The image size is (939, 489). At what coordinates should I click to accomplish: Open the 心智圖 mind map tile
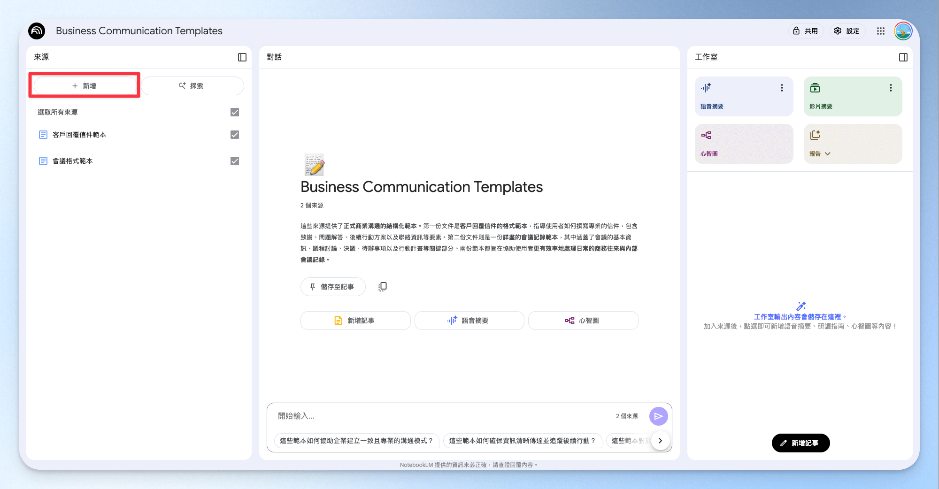pyautogui.click(x=744, y=144)
